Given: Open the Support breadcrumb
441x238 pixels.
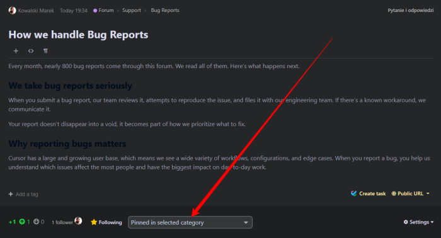Looking at the screenshot, I should tap(131, 11).
